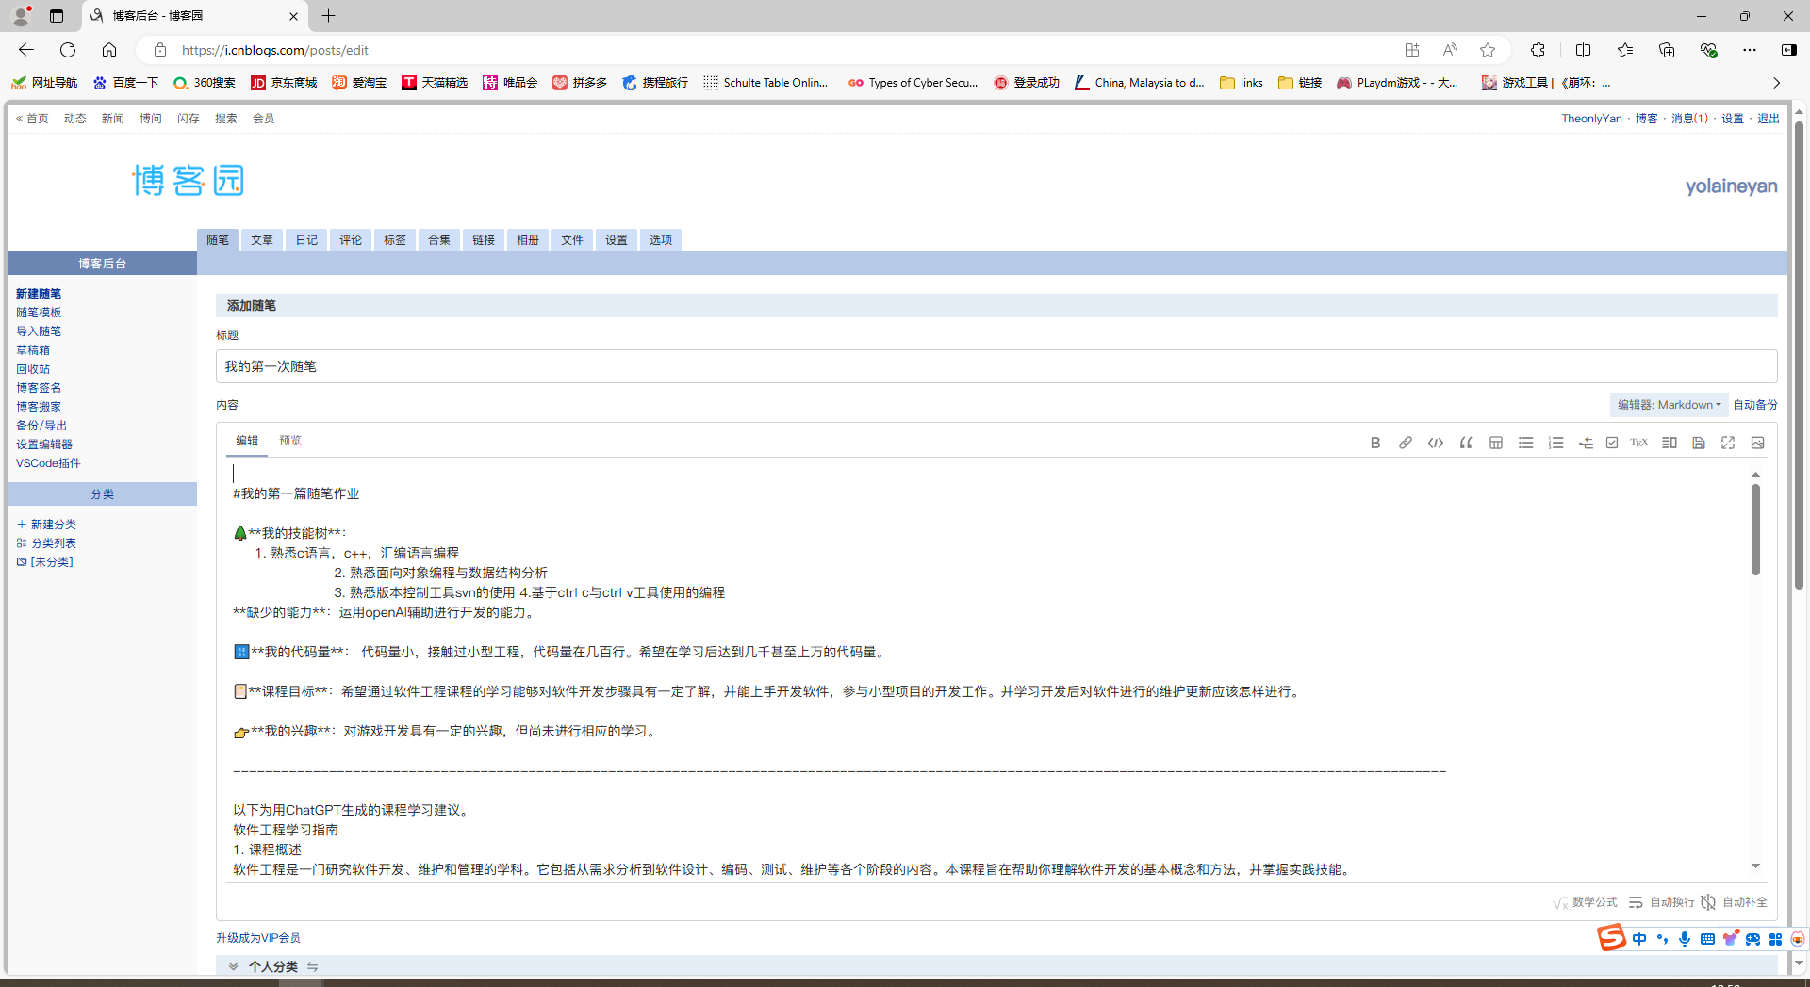Image resolution: width=1810 pixels, height=987 pixels.
Task: Insert TeX formula via TeX icon
Action: (1639, 443)
